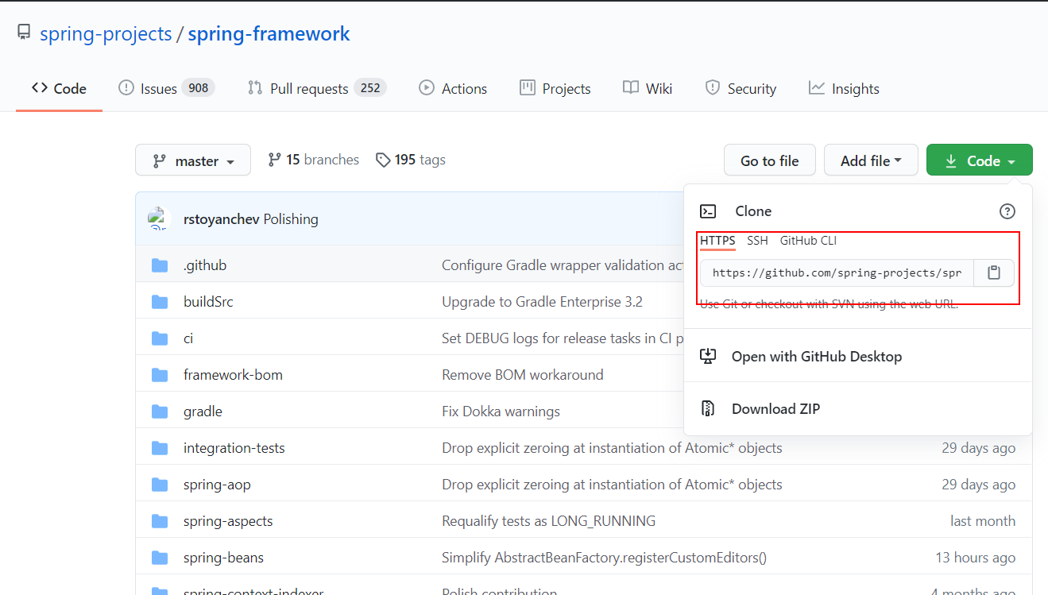1048x595 pixels.
Task: Click folder icon beside spring-beans
Action: 160,558
